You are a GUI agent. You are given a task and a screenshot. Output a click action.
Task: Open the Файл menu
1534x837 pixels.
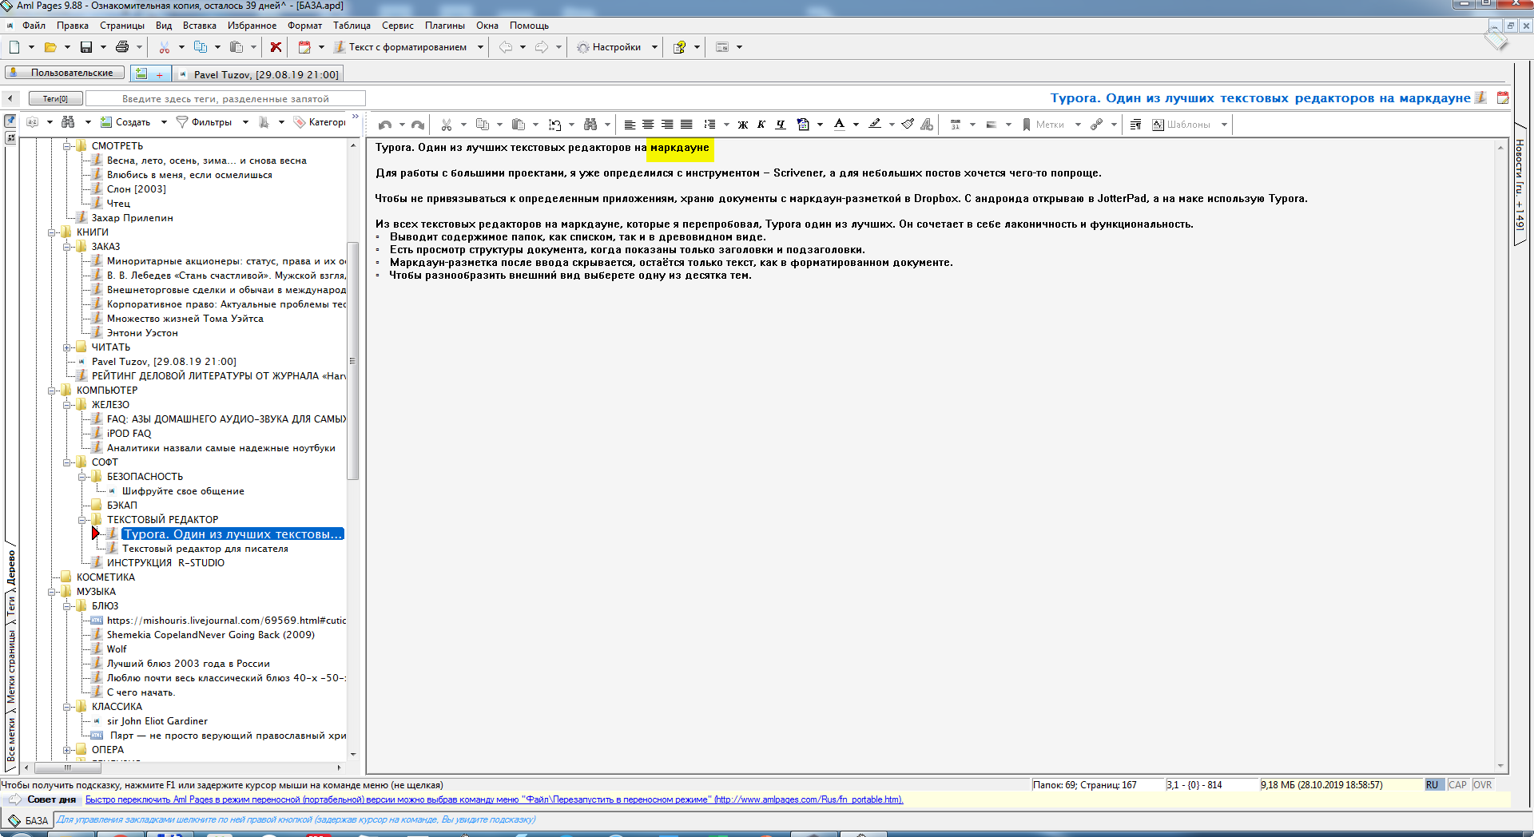34,26
